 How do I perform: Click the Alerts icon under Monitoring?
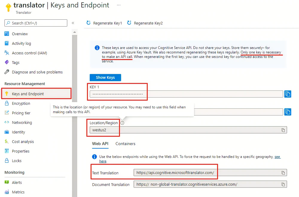click(x=7, y=182)
